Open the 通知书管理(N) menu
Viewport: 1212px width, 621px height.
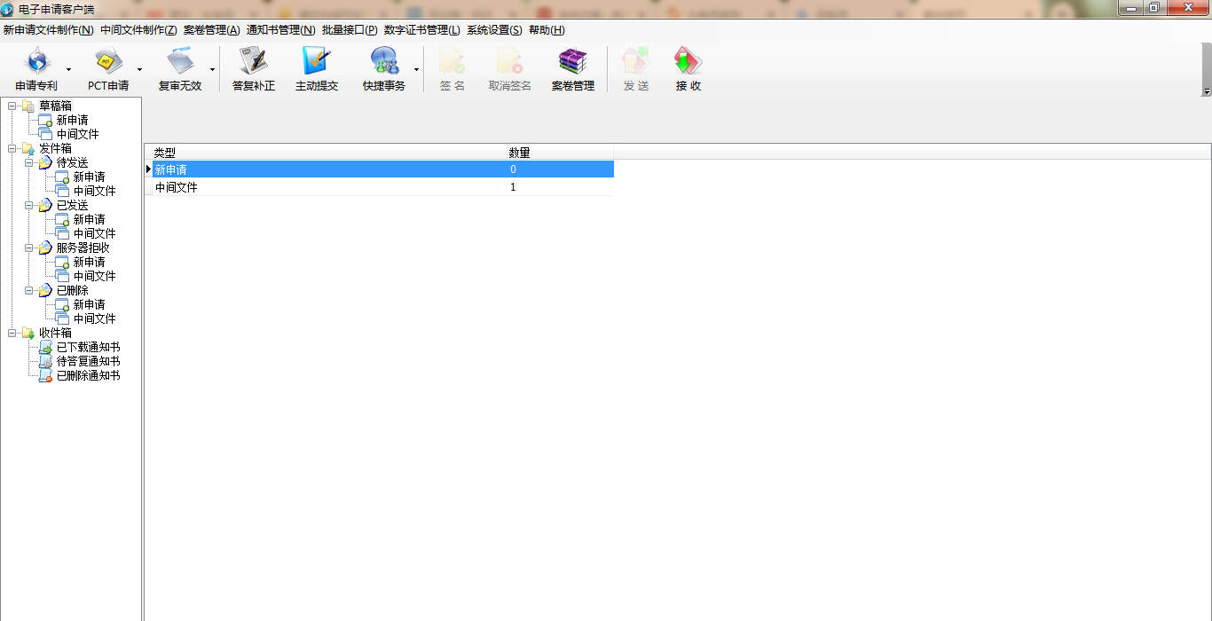point(280,30)
